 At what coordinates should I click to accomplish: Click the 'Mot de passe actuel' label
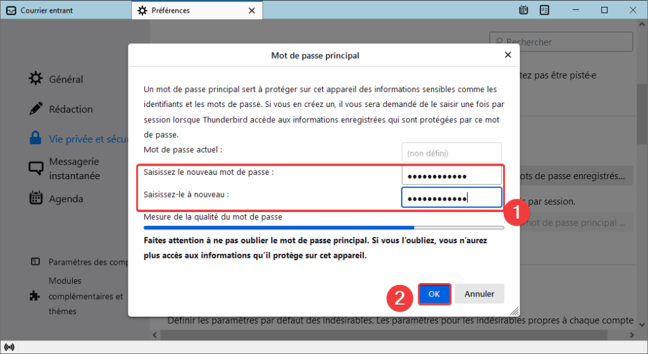[x=183, y=149]
